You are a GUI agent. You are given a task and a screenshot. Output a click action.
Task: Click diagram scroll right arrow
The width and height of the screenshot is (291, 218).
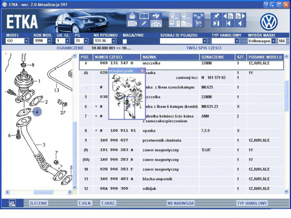pyautogui.click(x=70, y=192)
